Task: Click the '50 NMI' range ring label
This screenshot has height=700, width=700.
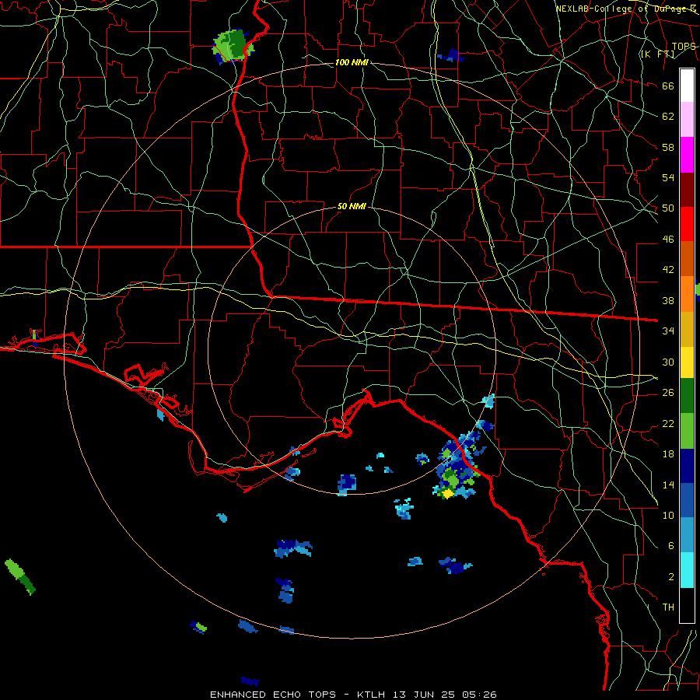Action: [352, 206]
